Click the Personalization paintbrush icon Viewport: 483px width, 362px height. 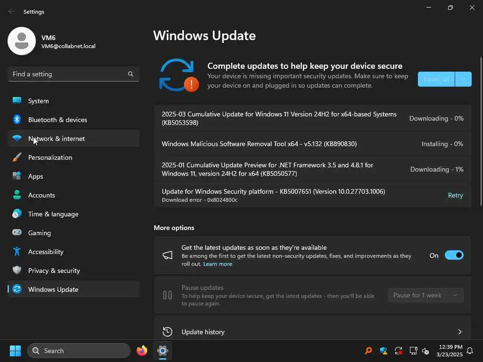click(x=17, y=157)
